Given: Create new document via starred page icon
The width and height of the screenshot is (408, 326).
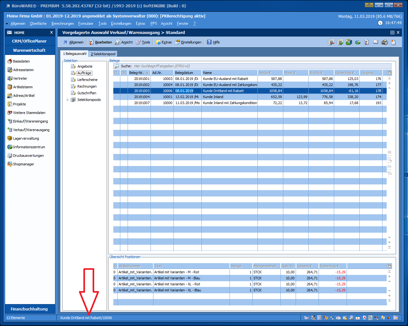Looking at the screenshot, I should [393, 42].
